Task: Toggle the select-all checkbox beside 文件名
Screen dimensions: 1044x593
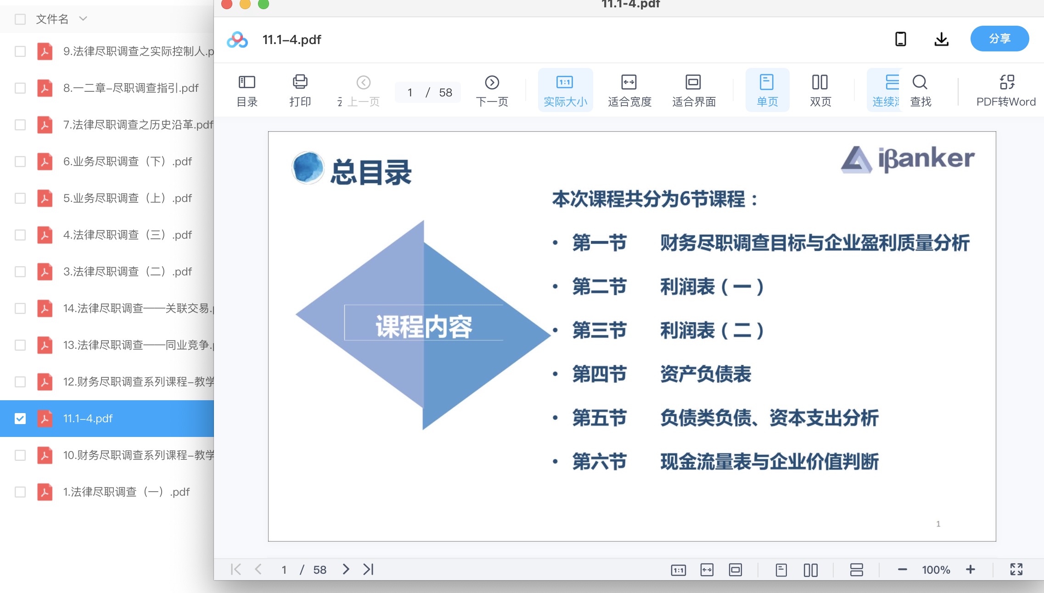Action: tap(20, 19)
